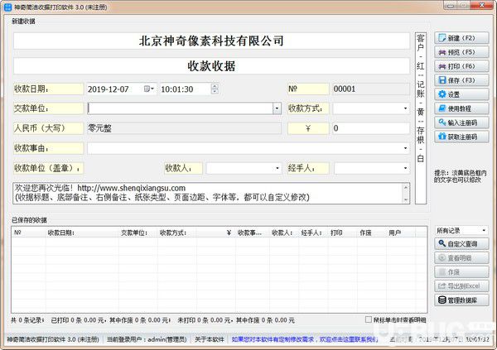Click the 收款单位（盖章） label
Image resolution: width=497 pixels, height=350 pixels.
click(48, 168)
